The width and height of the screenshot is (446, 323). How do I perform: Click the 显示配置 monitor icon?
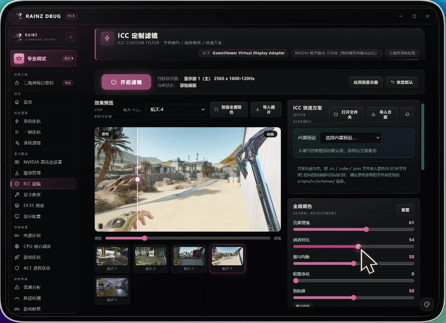pos(17,216)
